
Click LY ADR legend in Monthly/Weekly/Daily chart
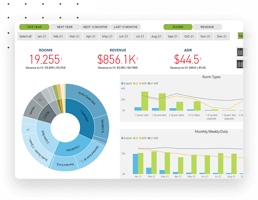coord(153,138)
